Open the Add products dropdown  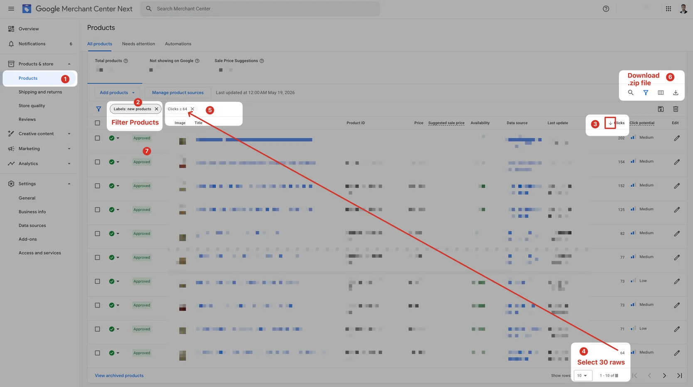click(x=117, y=93)
